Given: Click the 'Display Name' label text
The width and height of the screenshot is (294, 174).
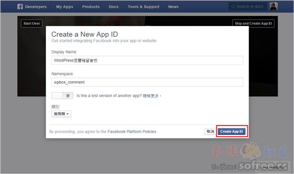Looking at the screenshot, I should [x=64, y=52].
